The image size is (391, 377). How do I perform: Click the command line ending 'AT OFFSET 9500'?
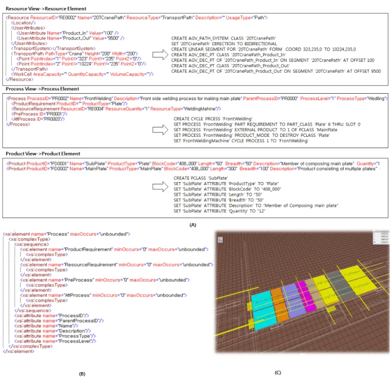(x=276, y=71)
